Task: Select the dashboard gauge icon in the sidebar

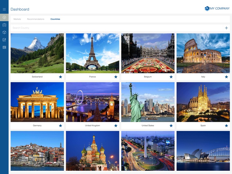Action: [4, 17]
